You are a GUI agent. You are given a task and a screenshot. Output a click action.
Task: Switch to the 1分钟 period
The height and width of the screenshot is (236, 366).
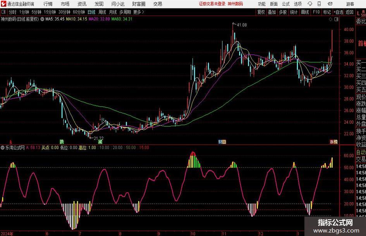click(24, 12)
